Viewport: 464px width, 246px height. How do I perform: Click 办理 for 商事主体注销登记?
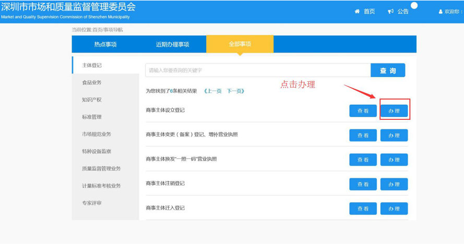click(x=394, y=185)
